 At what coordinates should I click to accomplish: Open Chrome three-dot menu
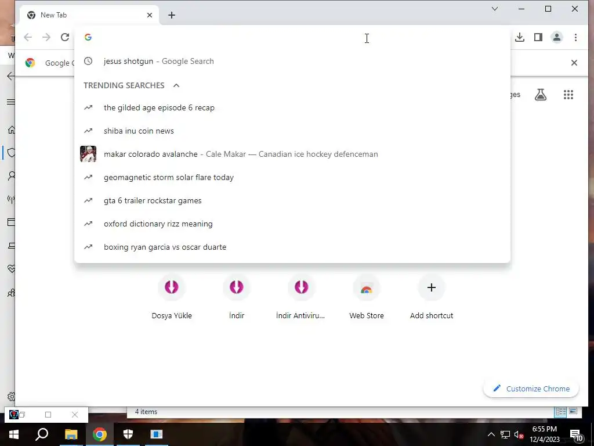(575, 37)
